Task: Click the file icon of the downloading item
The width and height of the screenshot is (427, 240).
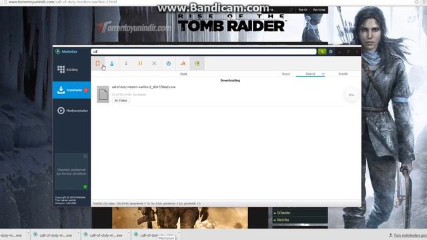Action: point(103,95)
